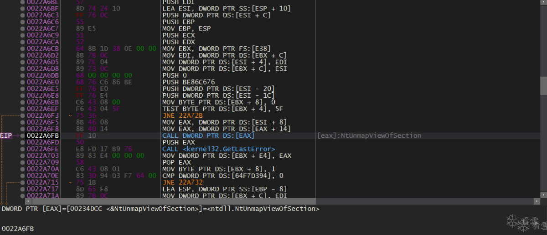547x235 pixels.
Task: Click breakpoint dot next to 0022A703
Action: coord(23,155)
